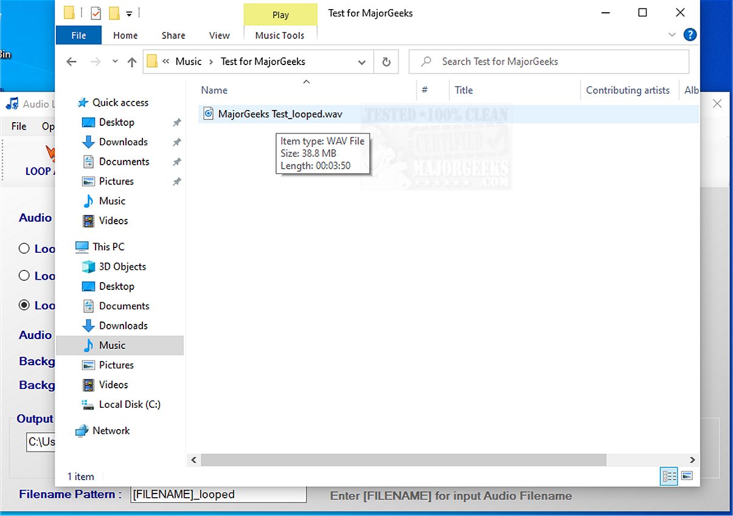Click the Audio Looper app title icon
Image resolution: width=733 pixels, height=516 pixels.
point(12,104)
